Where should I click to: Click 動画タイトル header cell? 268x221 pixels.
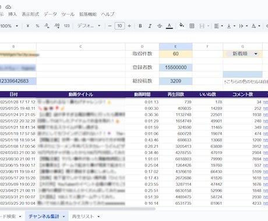pos(81,94)
